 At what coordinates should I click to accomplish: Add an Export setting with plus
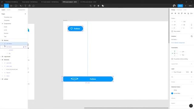coord(192,103)
